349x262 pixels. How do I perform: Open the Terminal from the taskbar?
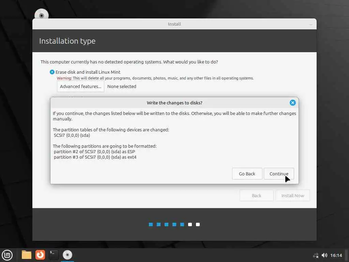[54, 255]
